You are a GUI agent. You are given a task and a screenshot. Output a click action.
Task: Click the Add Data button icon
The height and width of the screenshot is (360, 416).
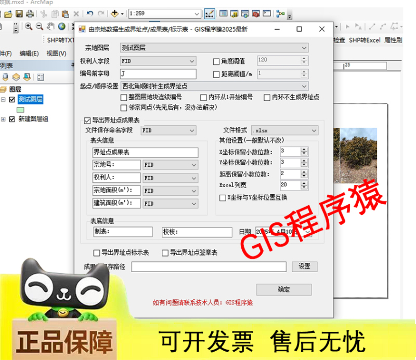114,14
